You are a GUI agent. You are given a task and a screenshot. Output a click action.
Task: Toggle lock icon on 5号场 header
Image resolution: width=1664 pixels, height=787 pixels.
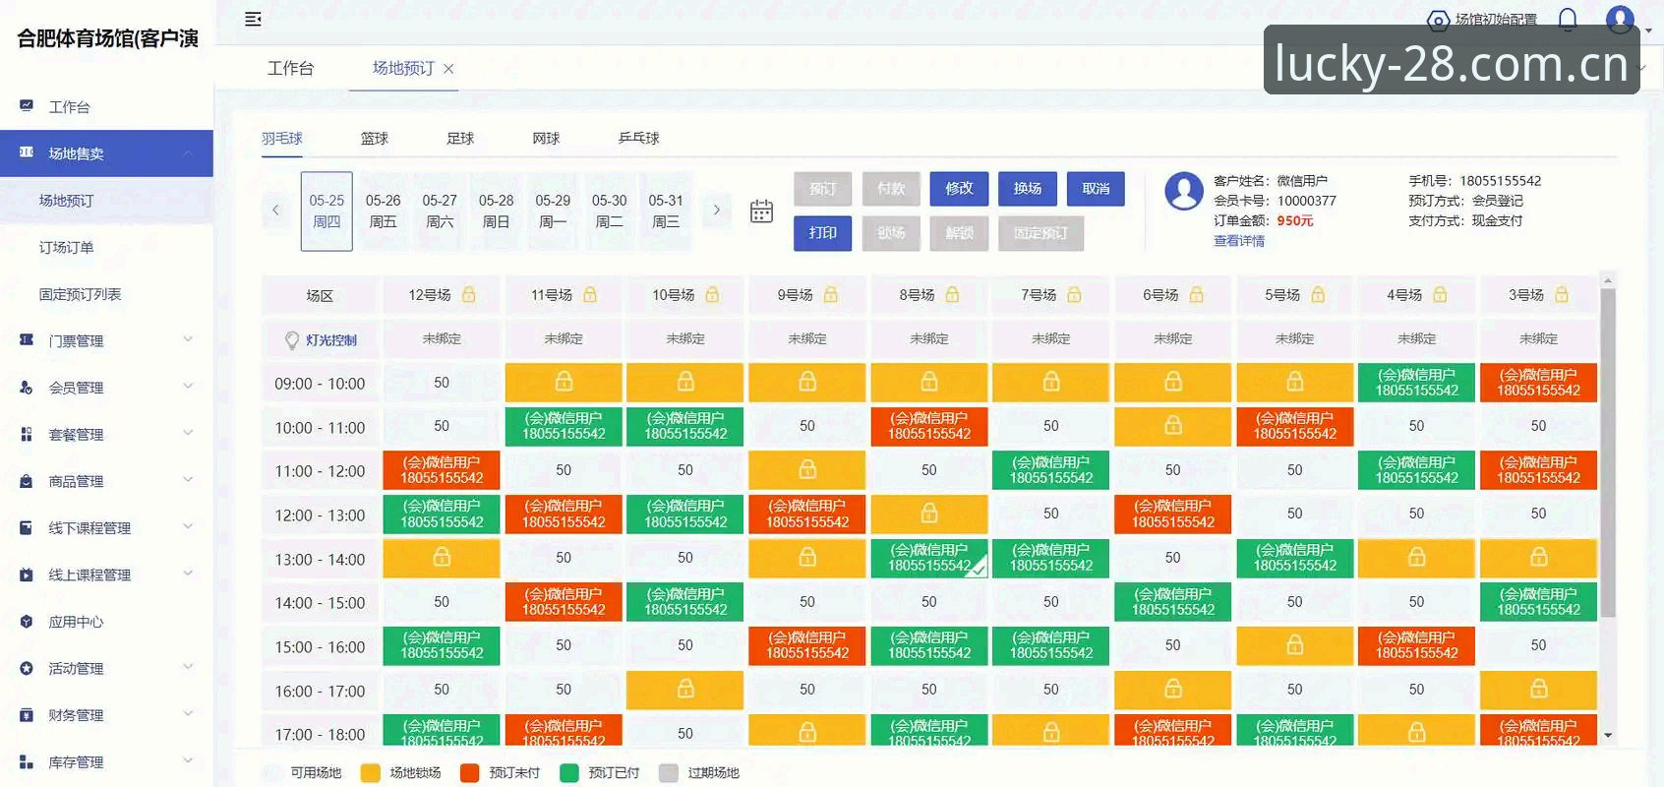pyautogui.click(x=1318, y=294)
